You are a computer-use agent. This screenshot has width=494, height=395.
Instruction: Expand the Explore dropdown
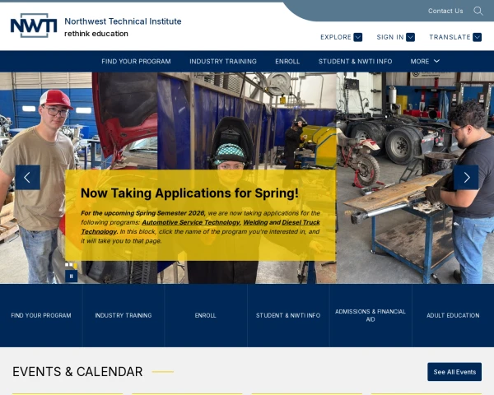tap(341, 37)
